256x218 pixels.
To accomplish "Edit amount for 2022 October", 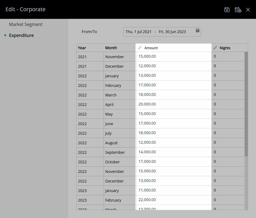I will [174, 162].
